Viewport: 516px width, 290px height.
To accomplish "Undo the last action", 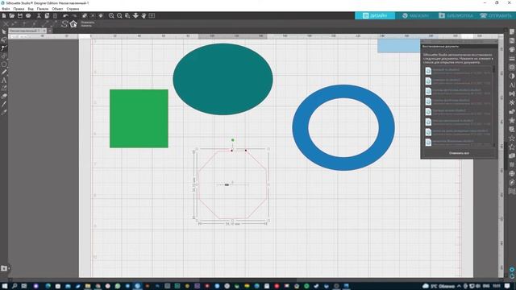I will [65, 15].
